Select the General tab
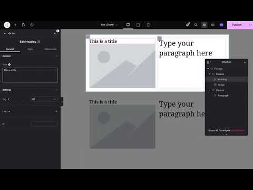253x190 pixels. click(x=10, y=49)
